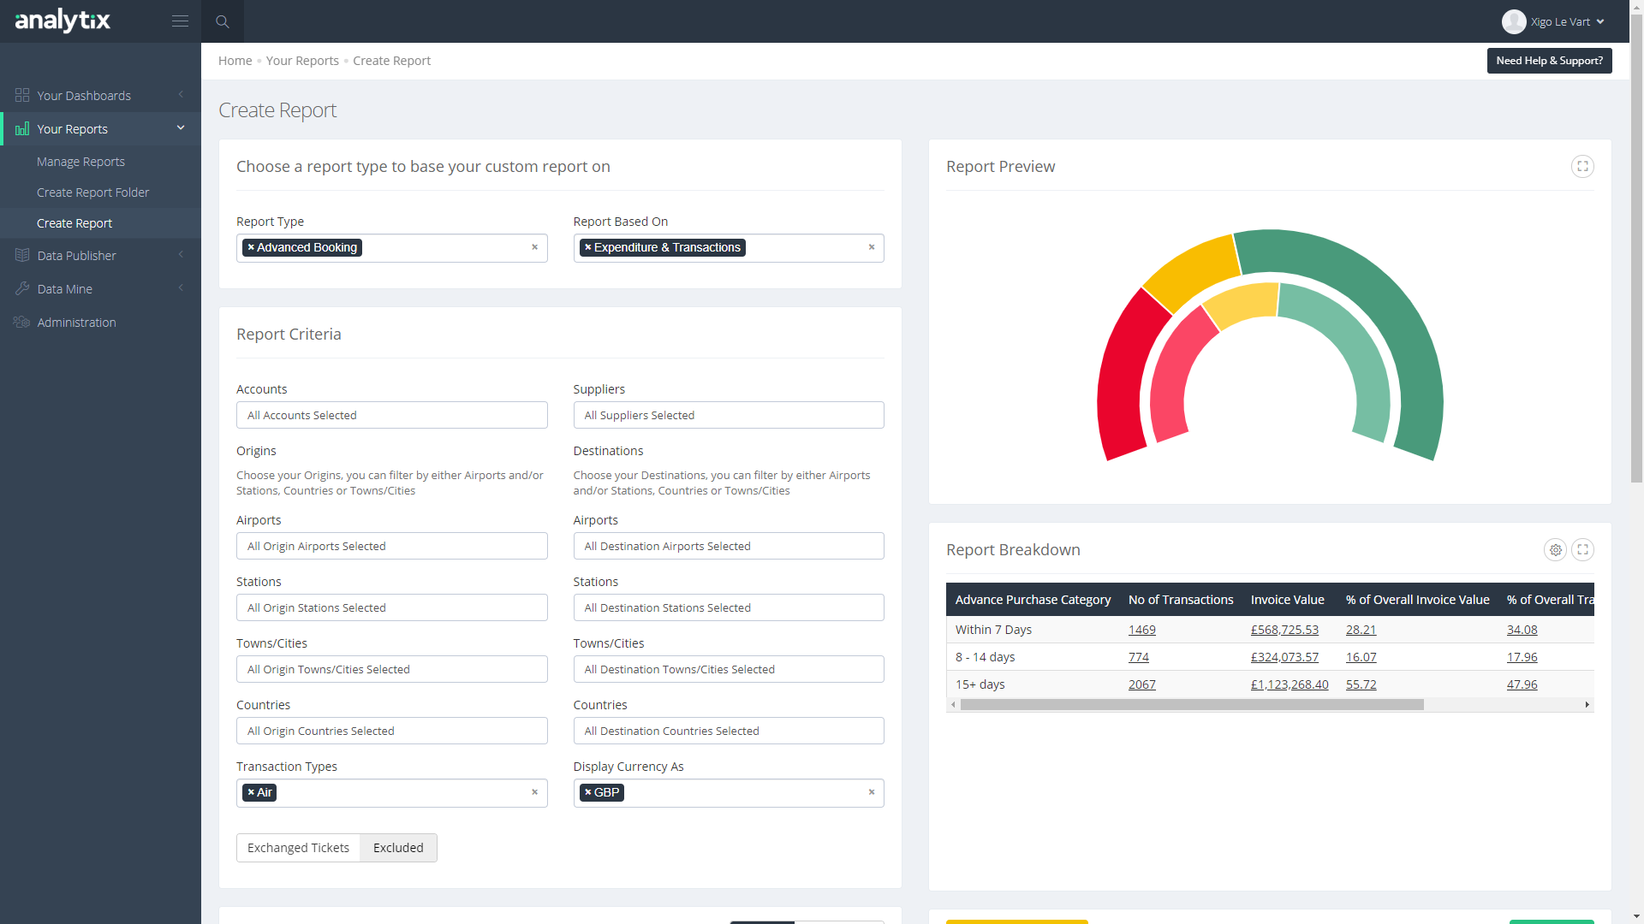Open Origin Towns/Cities selector
Image resolution: width=1644 pixels, height=924 pixels.
pos(391,669)
